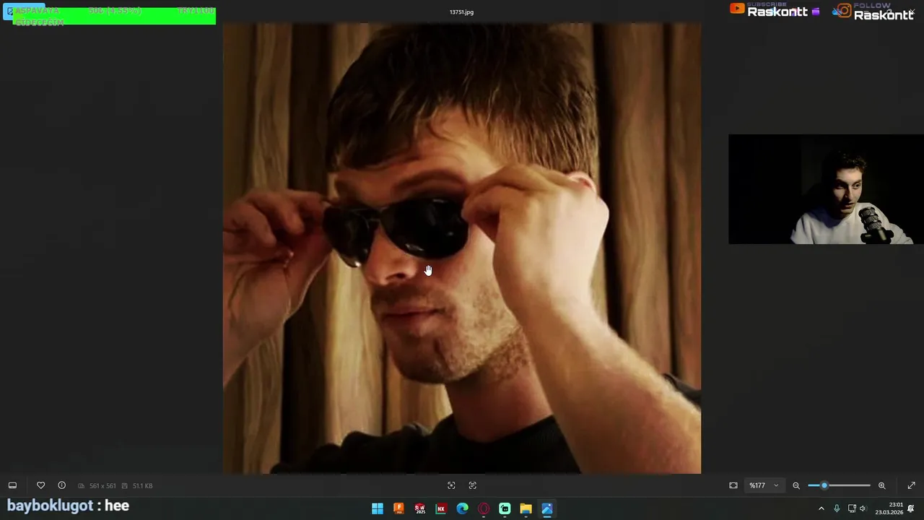
Task: Open the orange Fusion app in taskbar
Action: click(398, 508)
